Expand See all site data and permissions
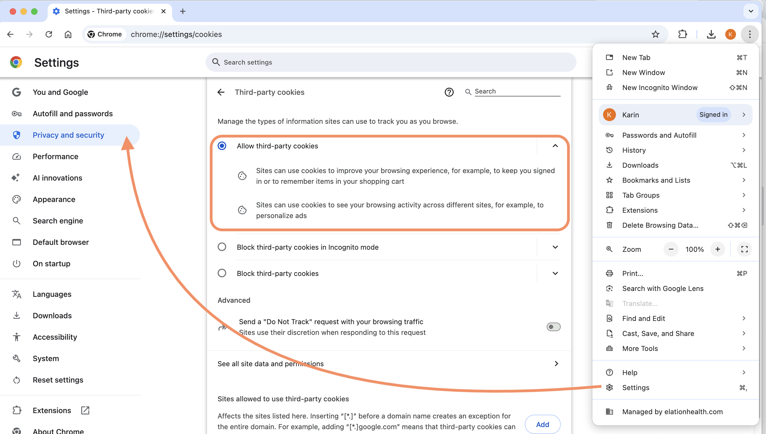The height and width of the screenshot is (434, 766). 556,364
